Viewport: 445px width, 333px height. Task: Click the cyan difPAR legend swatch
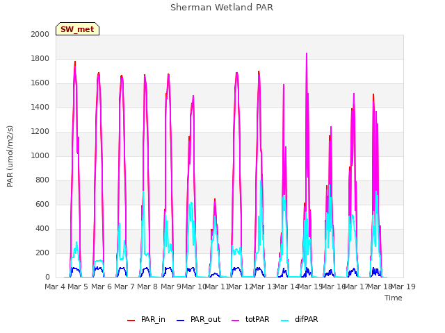[284, 321]
